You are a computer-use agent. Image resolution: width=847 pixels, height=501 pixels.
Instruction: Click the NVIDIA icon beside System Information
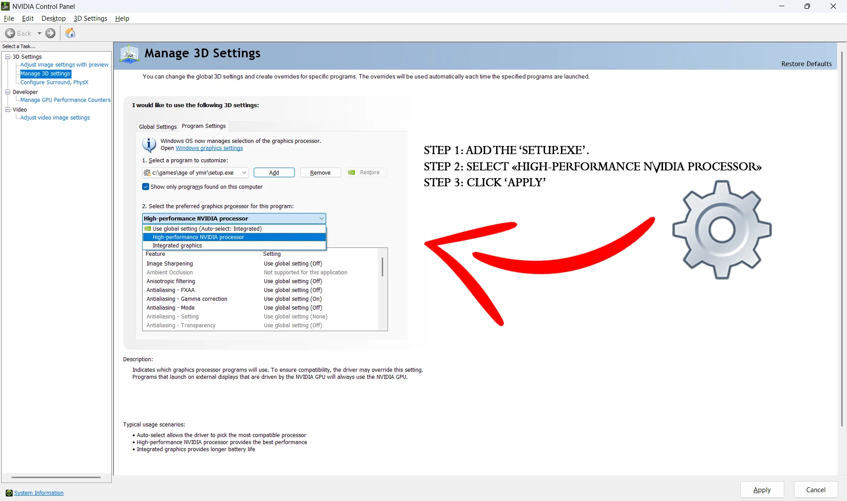point(9,493)
